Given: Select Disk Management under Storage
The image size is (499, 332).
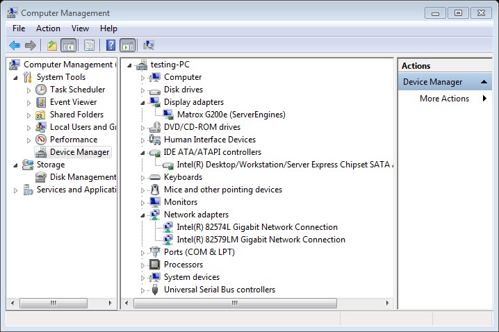Looking at the screenshot, I should click(x=82, y=177).
